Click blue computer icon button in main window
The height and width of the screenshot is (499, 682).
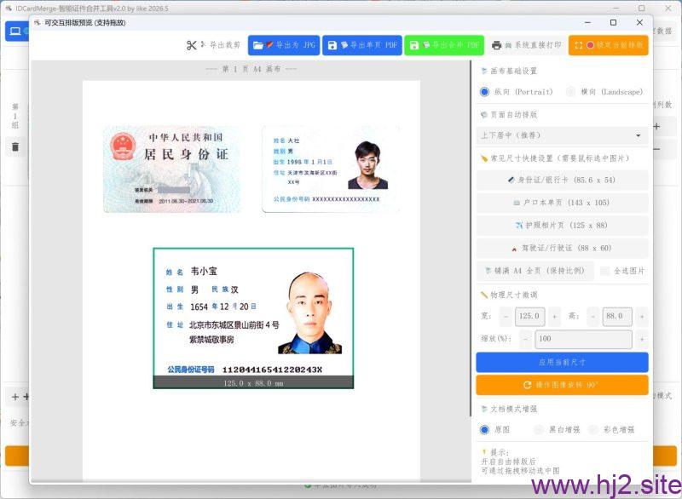click(15, 32)
